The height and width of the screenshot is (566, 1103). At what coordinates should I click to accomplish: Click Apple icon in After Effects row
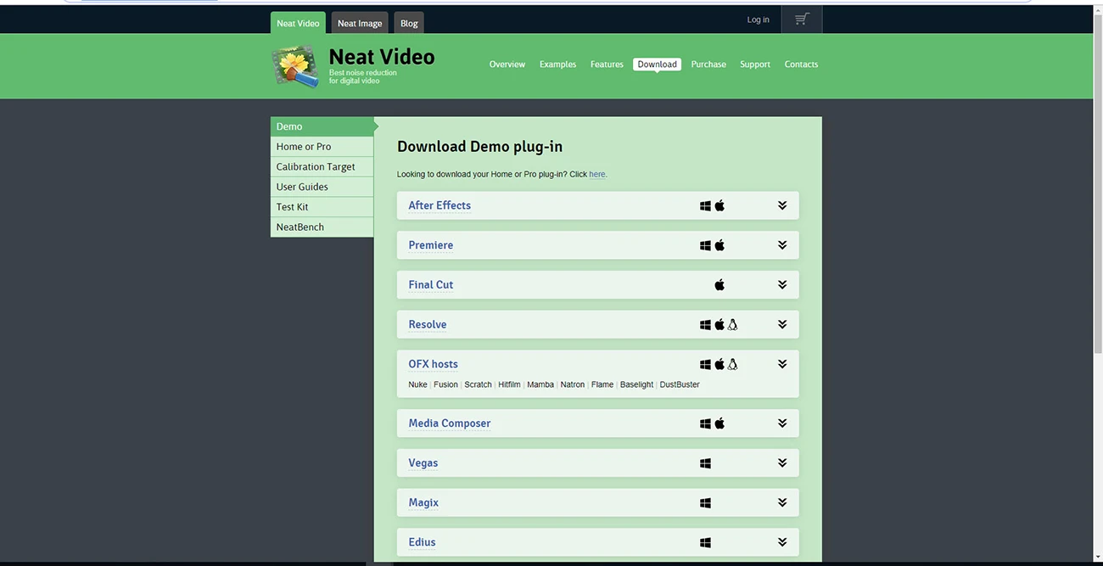[719, 205]
